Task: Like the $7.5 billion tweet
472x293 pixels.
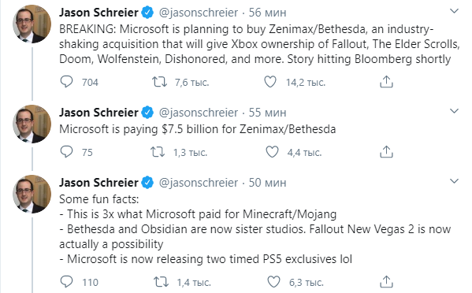Action: coord(272,151)
